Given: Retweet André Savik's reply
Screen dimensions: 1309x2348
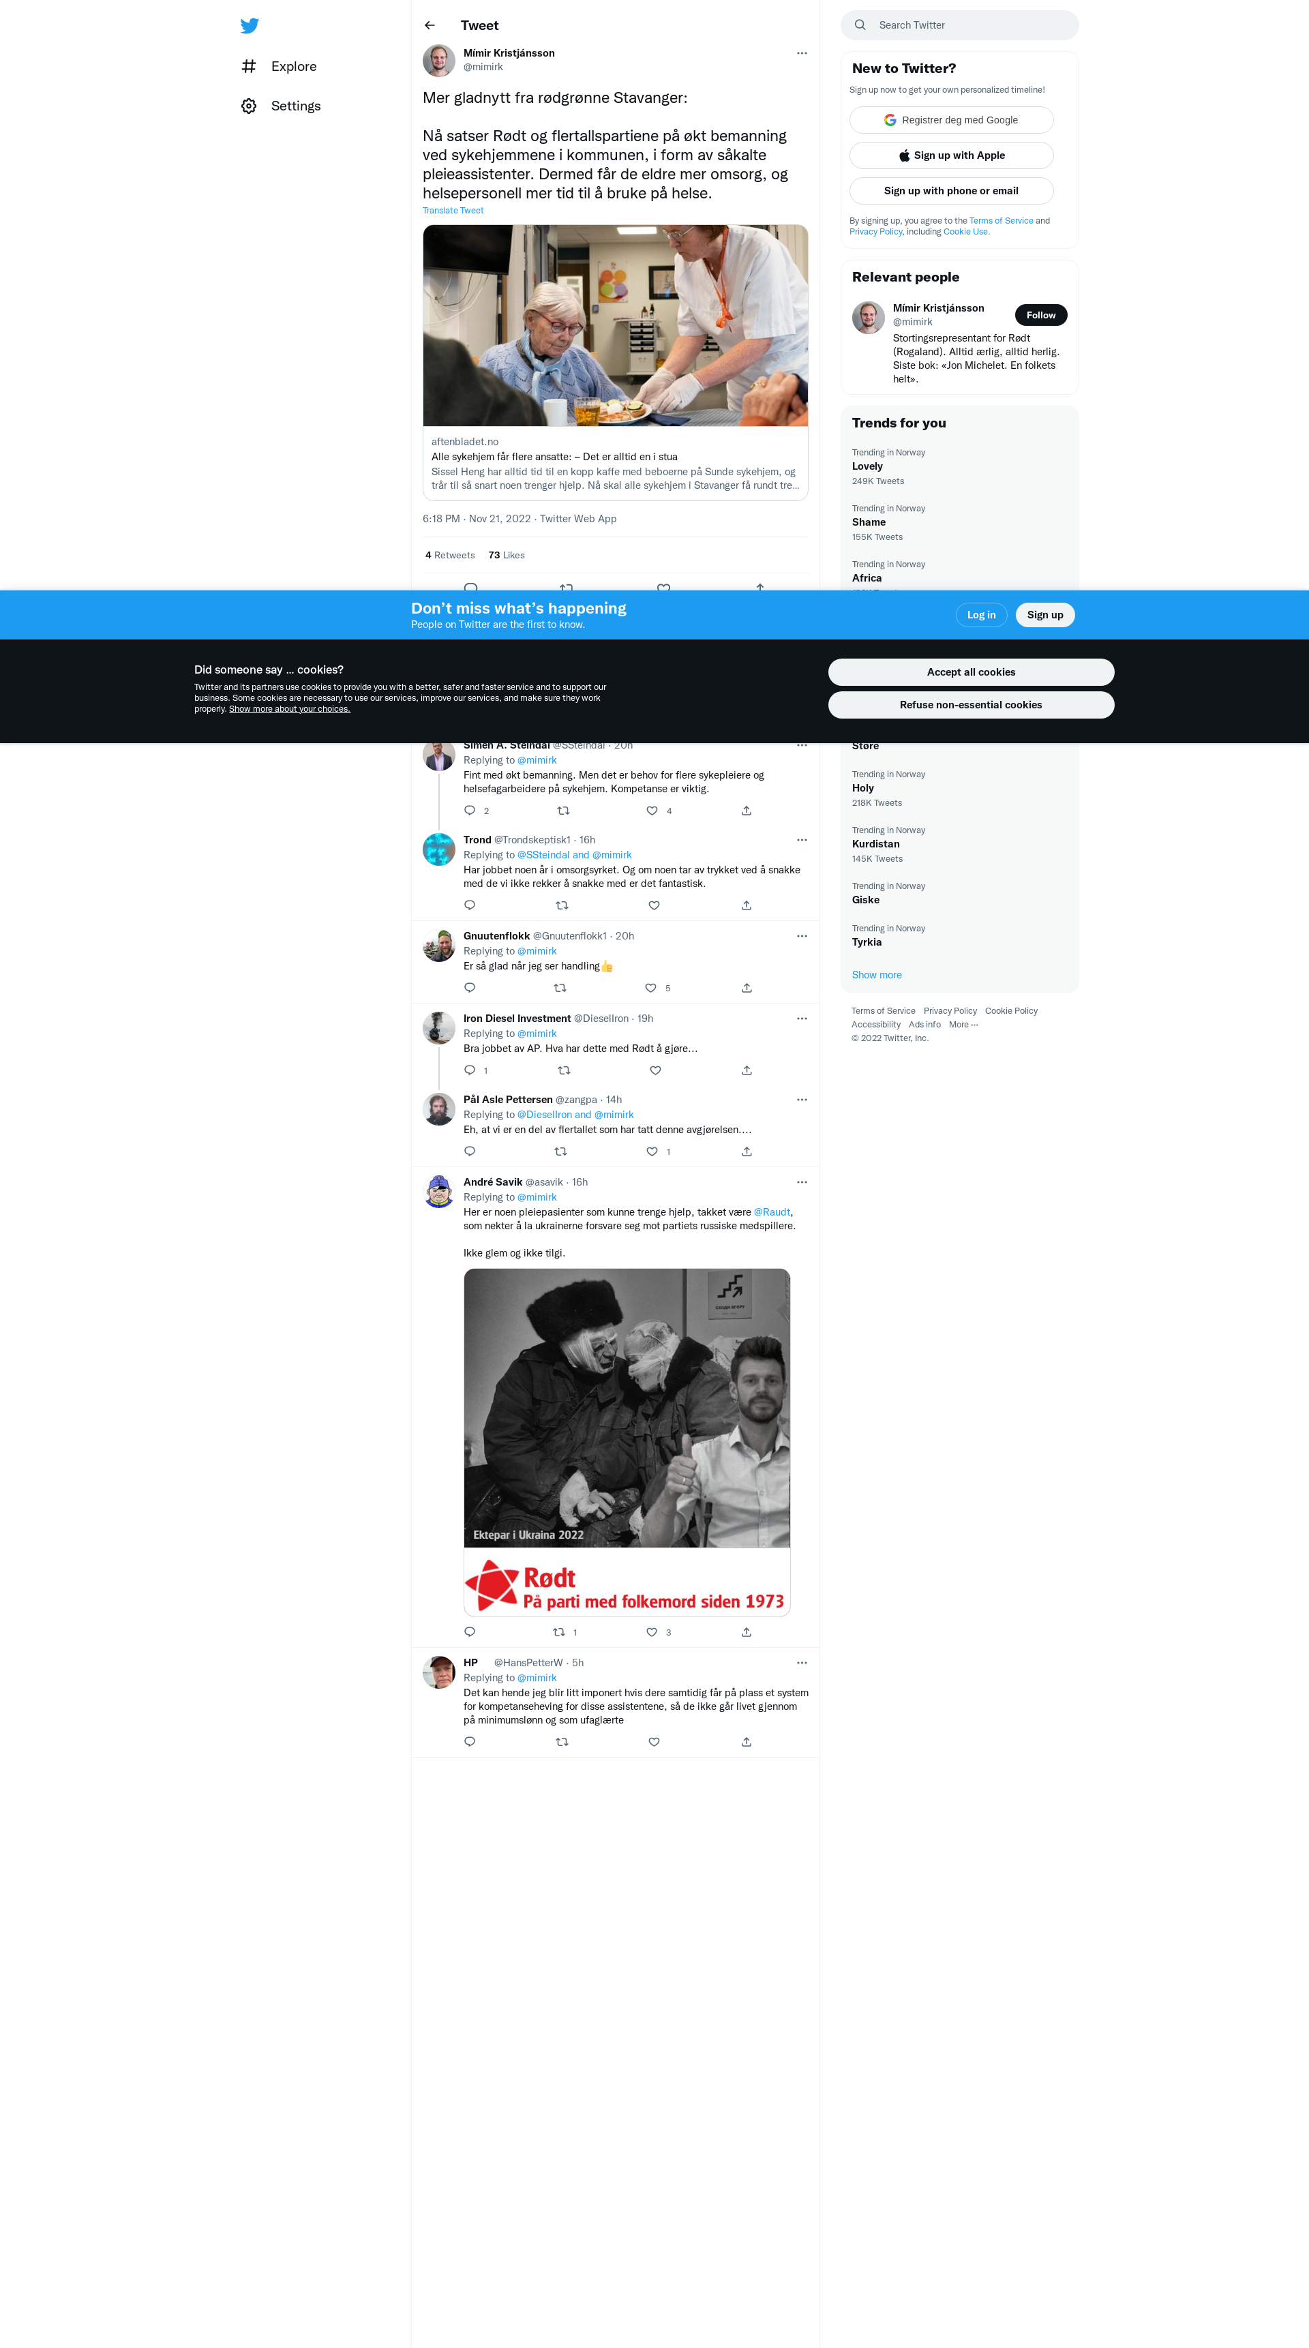Looking at the screenshot, I should 559,1631.
